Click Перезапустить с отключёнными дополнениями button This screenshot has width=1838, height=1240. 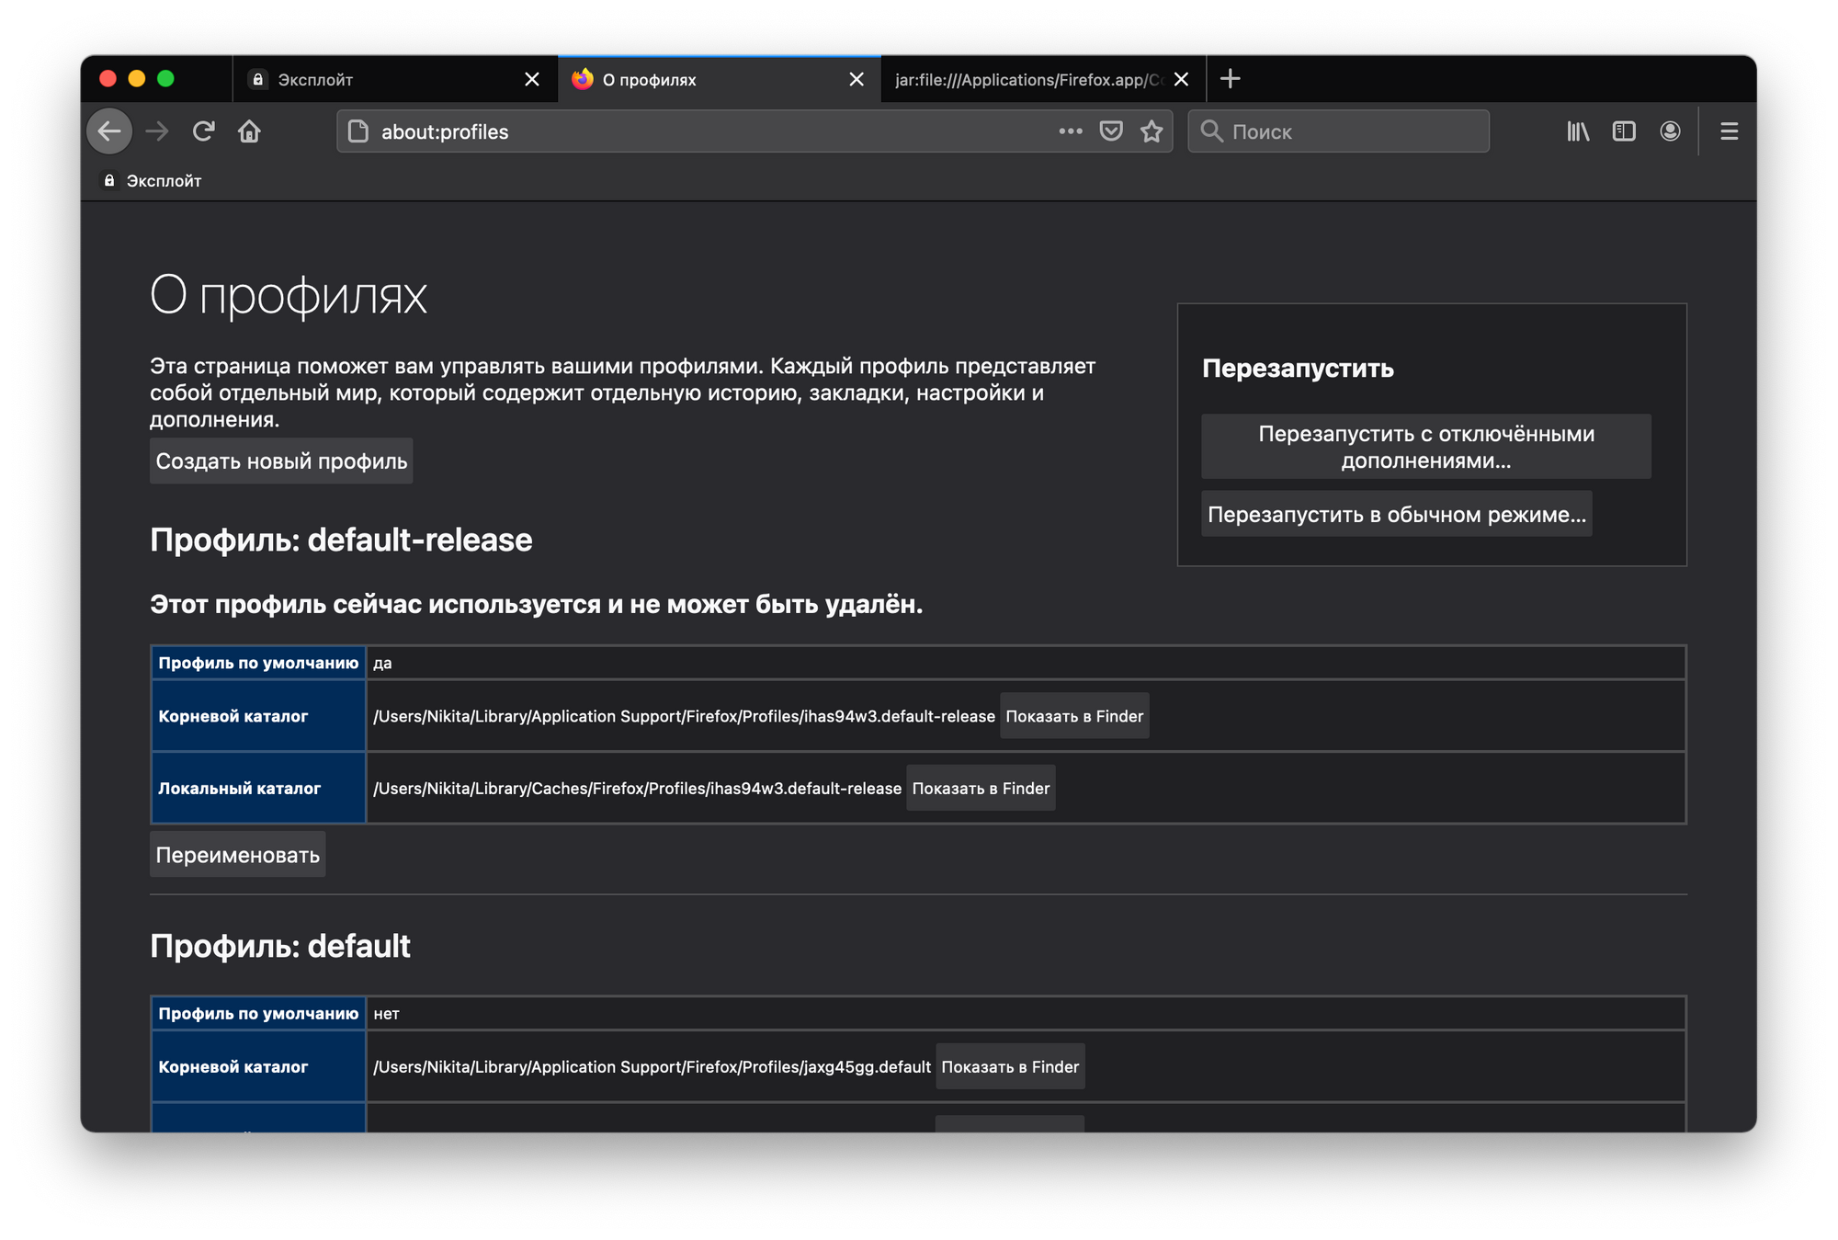click(x=1425, y=447)
